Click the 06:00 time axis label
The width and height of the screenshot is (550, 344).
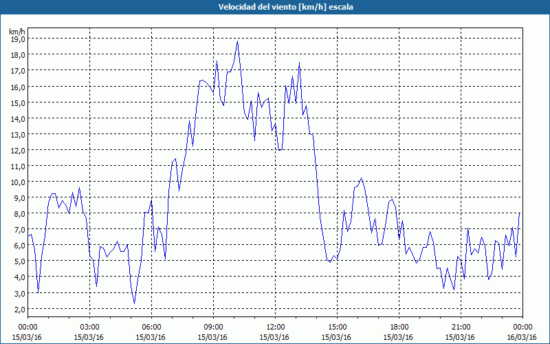151,327
